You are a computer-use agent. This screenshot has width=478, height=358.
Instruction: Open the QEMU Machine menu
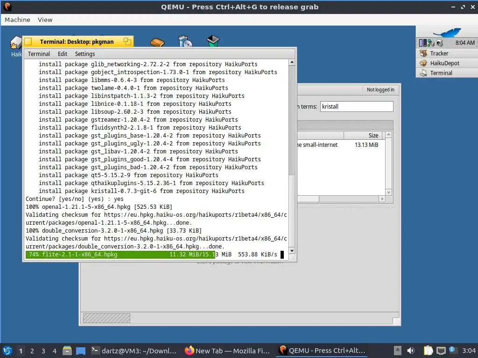click(x=17, y=20)
